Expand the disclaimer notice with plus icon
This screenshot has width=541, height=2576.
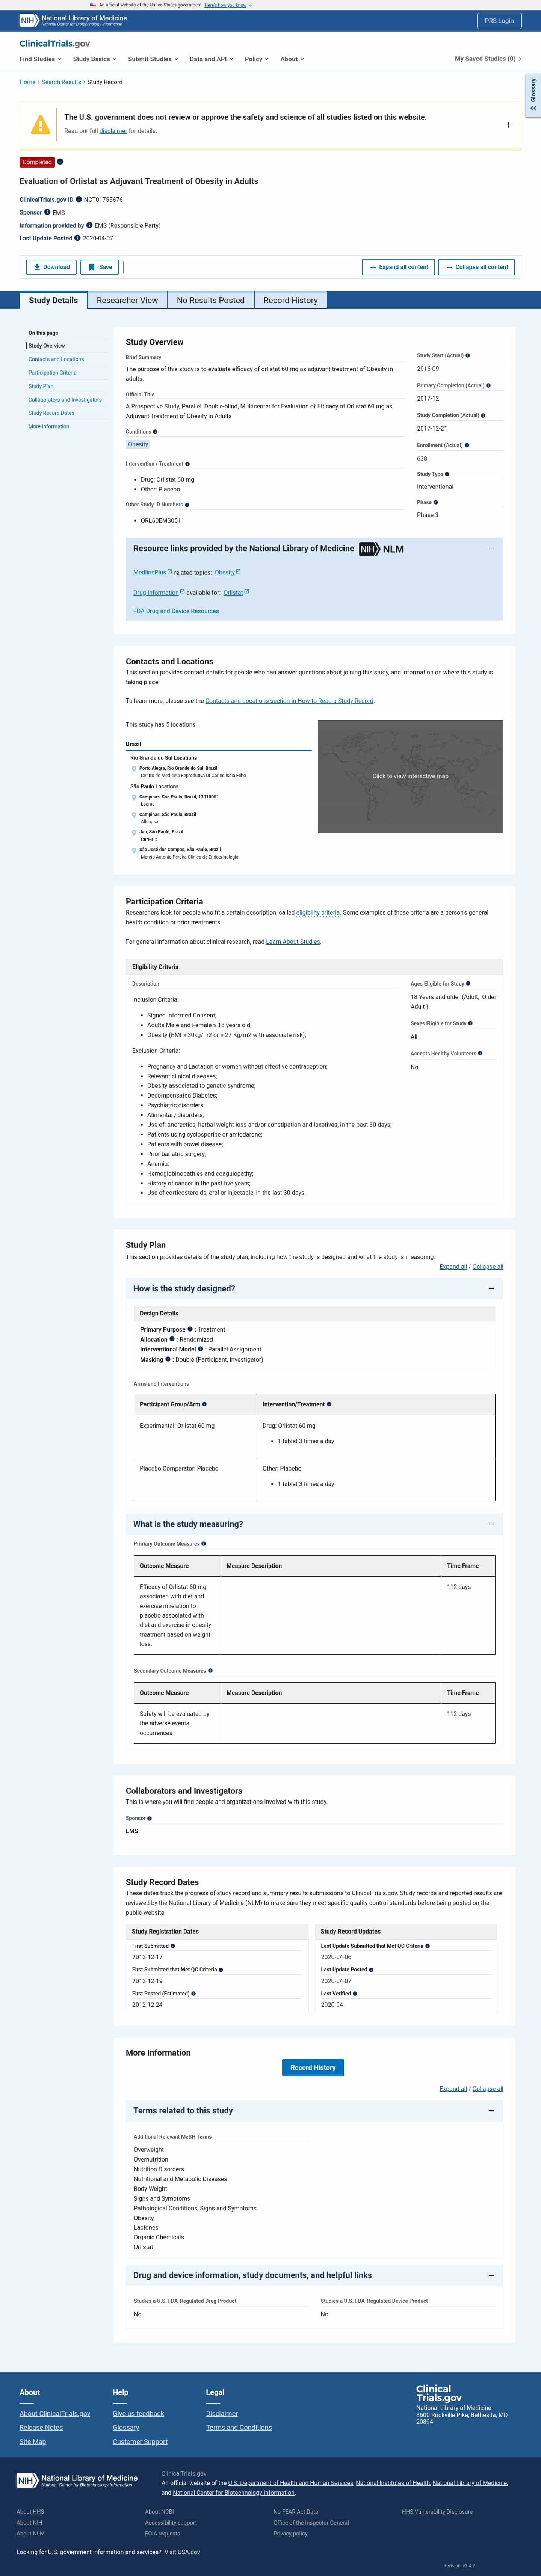[508, 125]
